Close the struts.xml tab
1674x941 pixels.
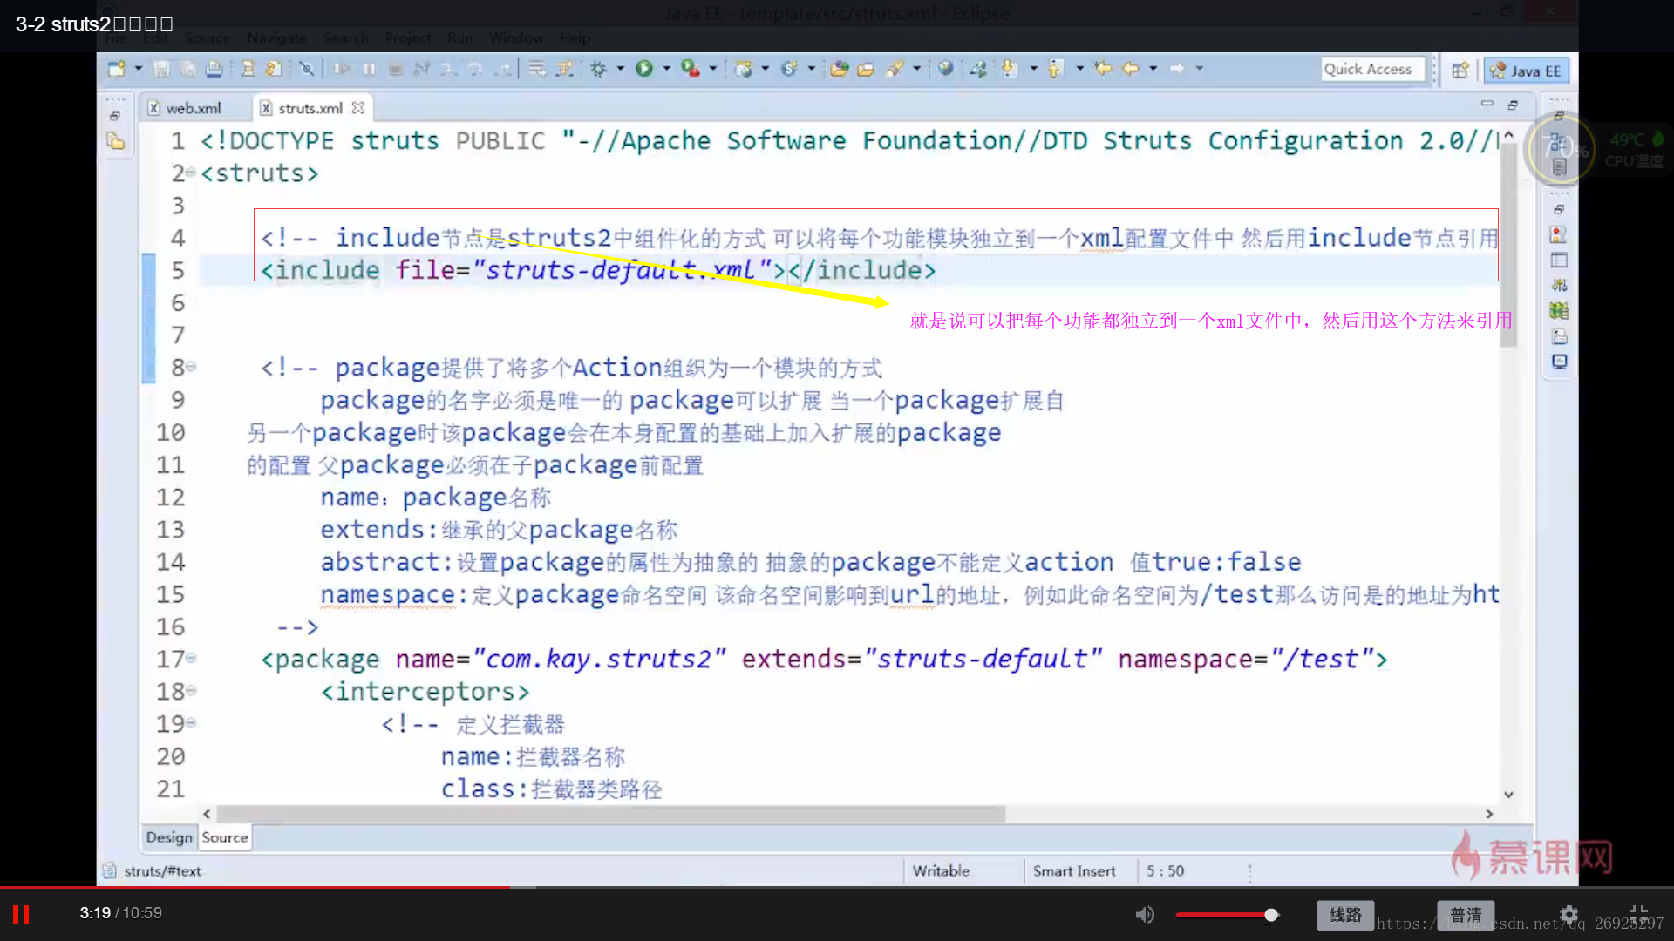pyautogui.click(x=358, y=108)
